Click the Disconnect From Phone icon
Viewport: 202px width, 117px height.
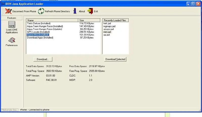click(8, 11)
